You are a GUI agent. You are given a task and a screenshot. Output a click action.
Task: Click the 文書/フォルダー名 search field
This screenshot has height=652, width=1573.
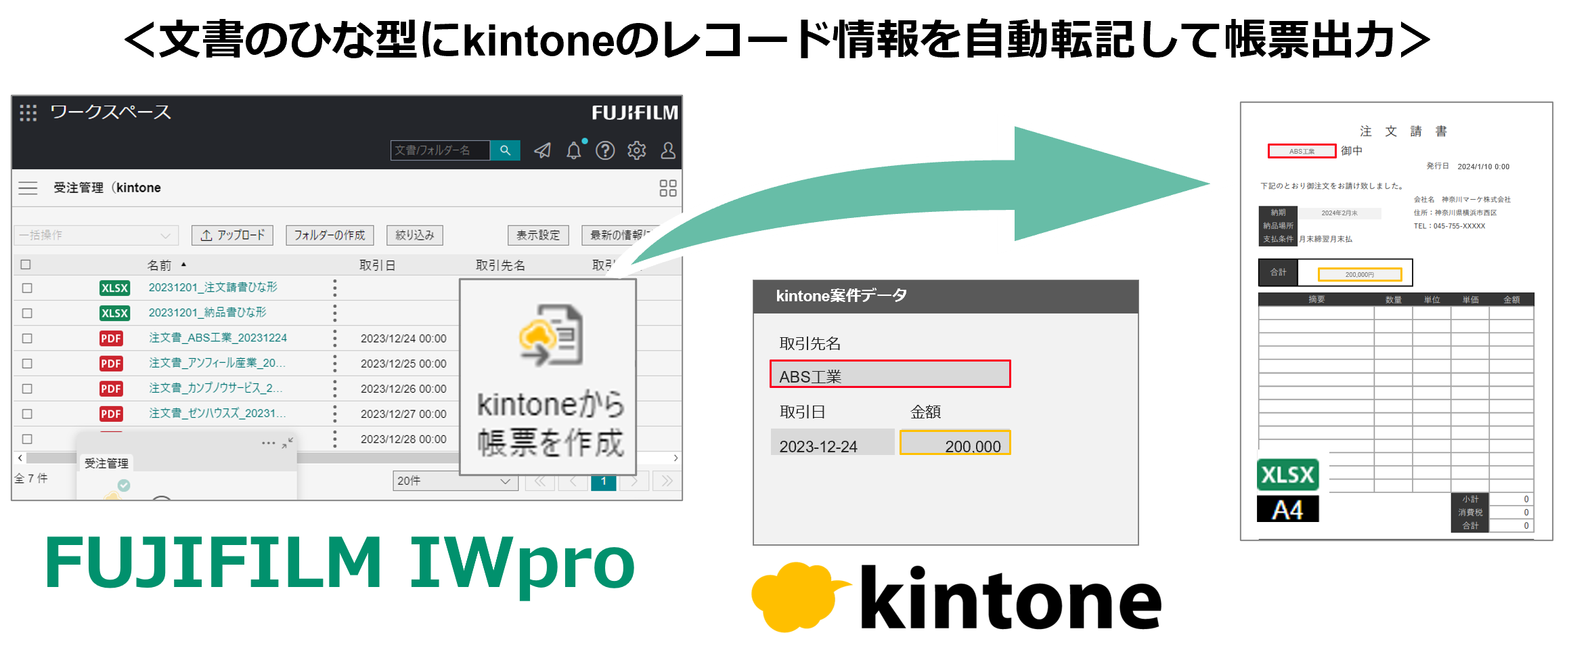pyautogui.click(x=439, y=150)
